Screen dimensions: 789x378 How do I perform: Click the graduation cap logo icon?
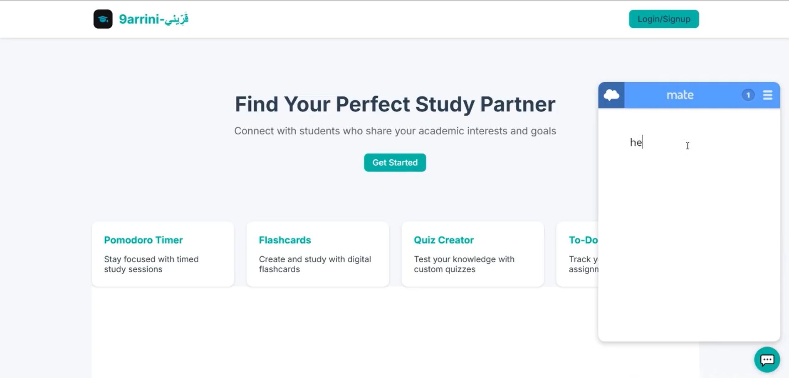coord(103,19)
